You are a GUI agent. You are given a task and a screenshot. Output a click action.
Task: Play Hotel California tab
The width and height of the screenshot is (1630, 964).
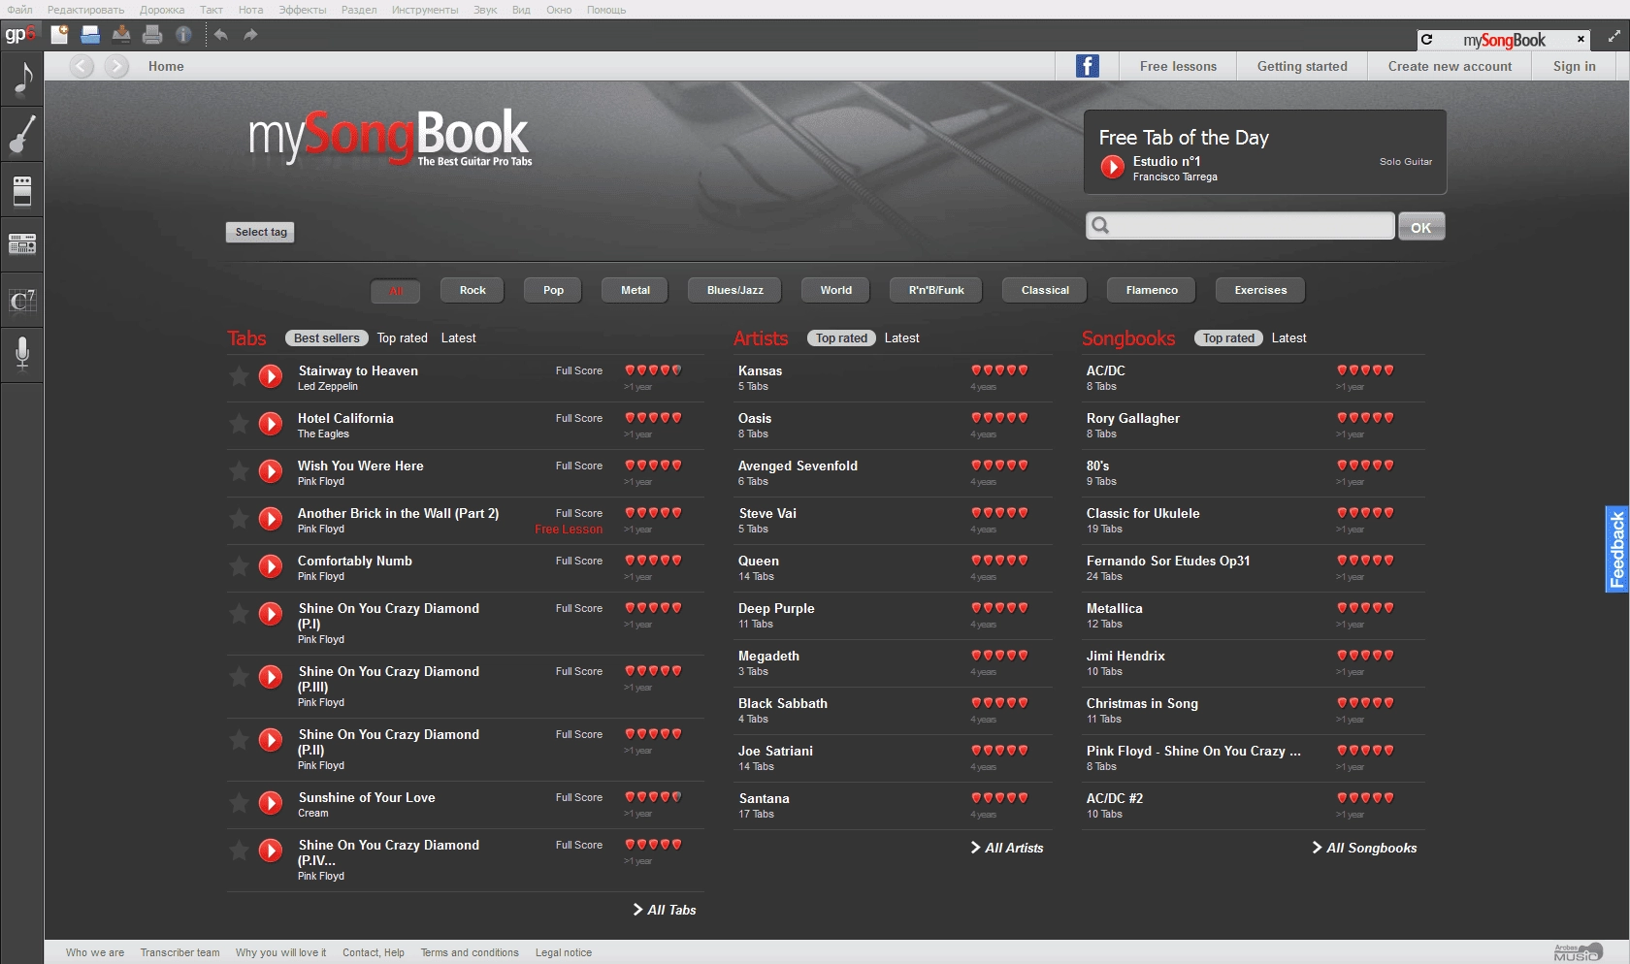click(271, 424)
